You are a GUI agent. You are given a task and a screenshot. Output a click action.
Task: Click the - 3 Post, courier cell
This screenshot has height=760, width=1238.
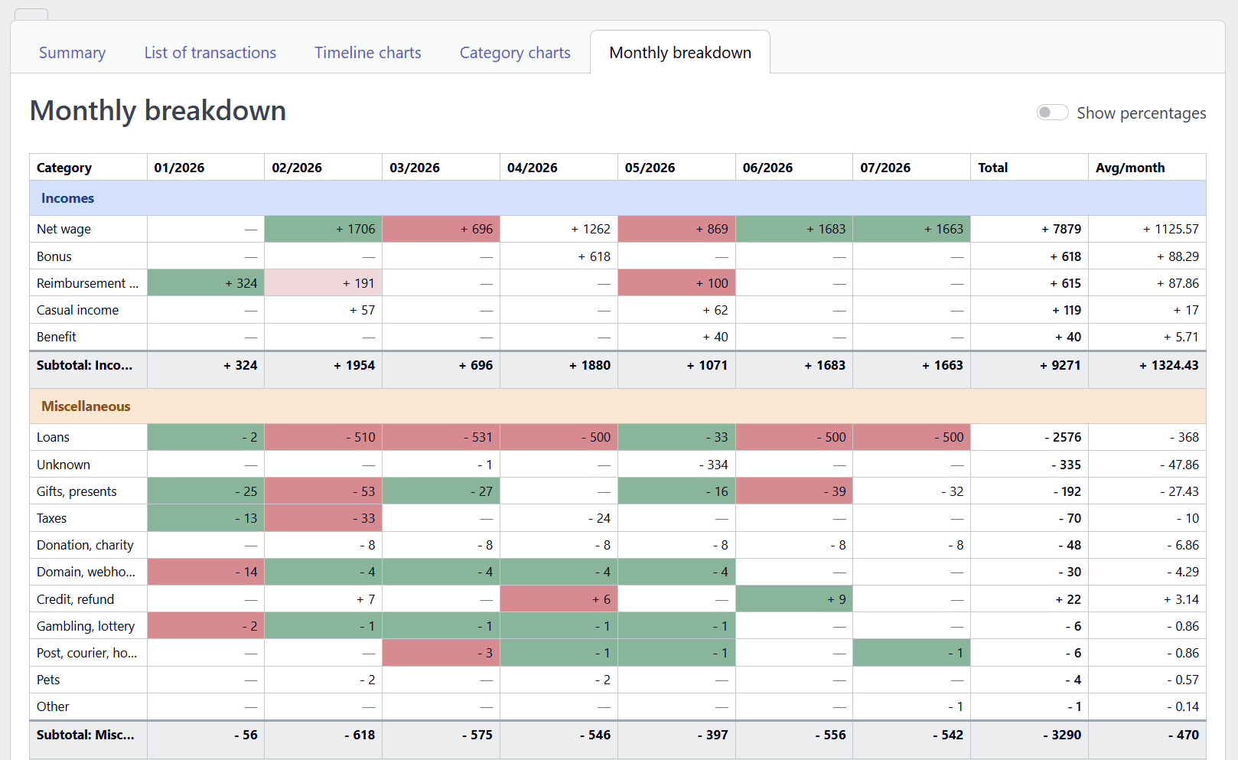tap(441, 653)
